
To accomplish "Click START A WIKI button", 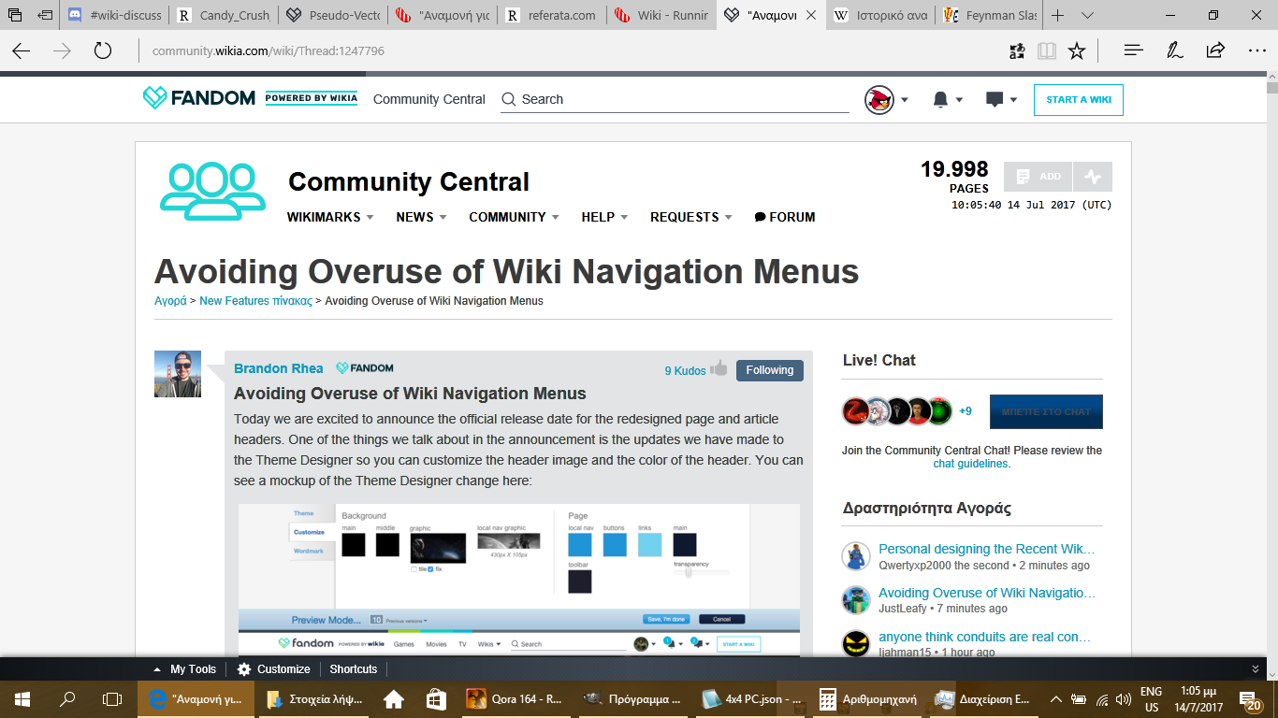I will 1079,99.
